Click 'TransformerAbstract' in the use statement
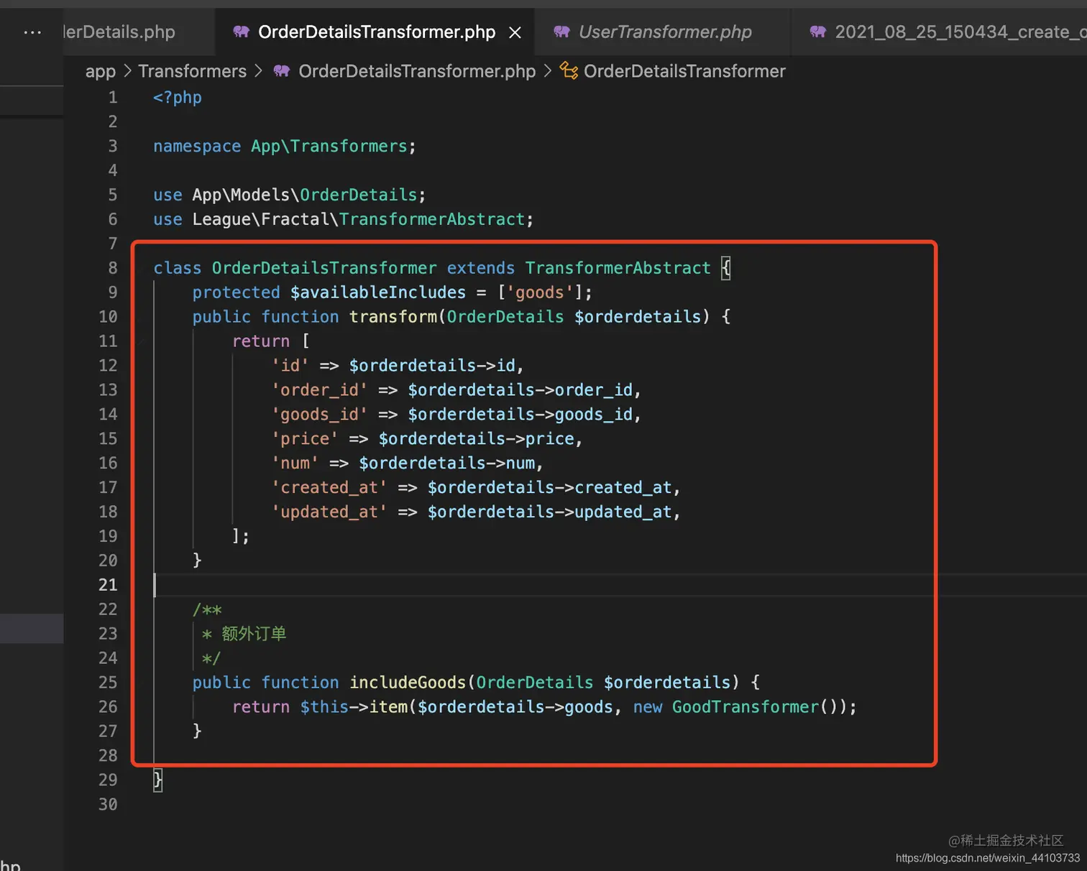This screenshot has height=871, width=1087. pyautogui.click(x=432, y=220)
